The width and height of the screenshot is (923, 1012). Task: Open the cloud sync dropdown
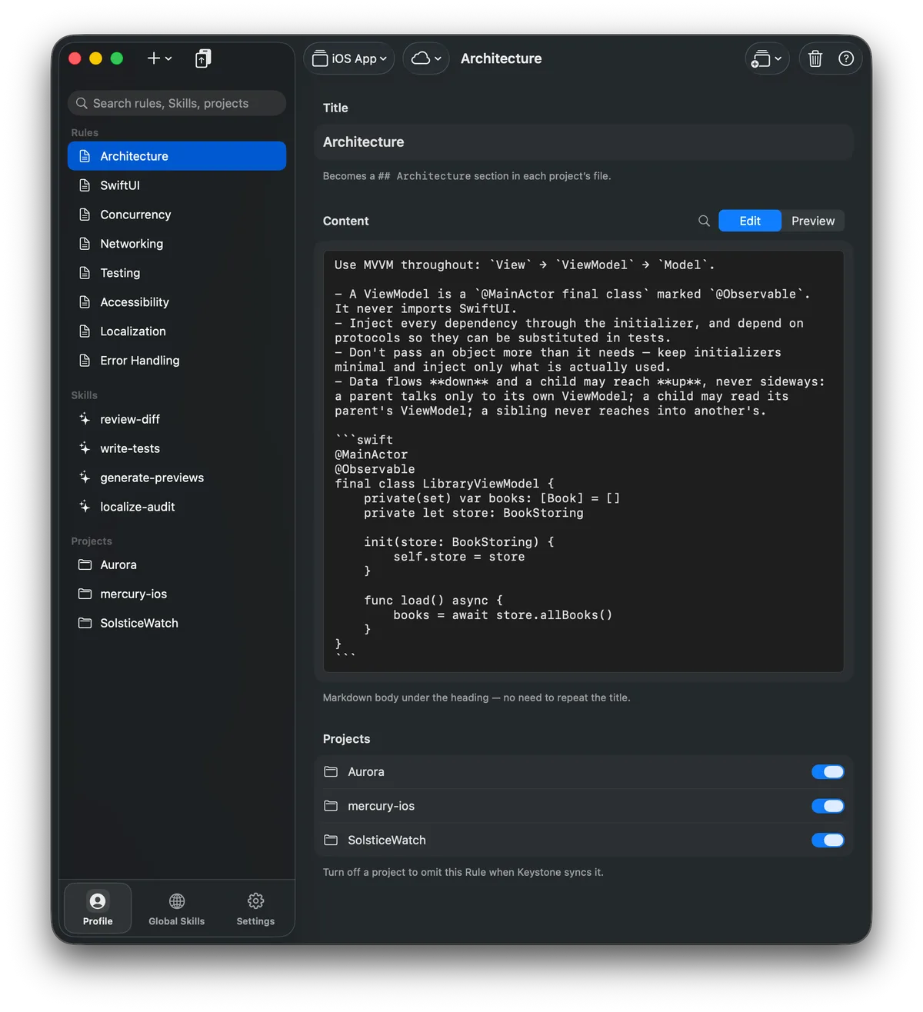[x=426, y=58]
